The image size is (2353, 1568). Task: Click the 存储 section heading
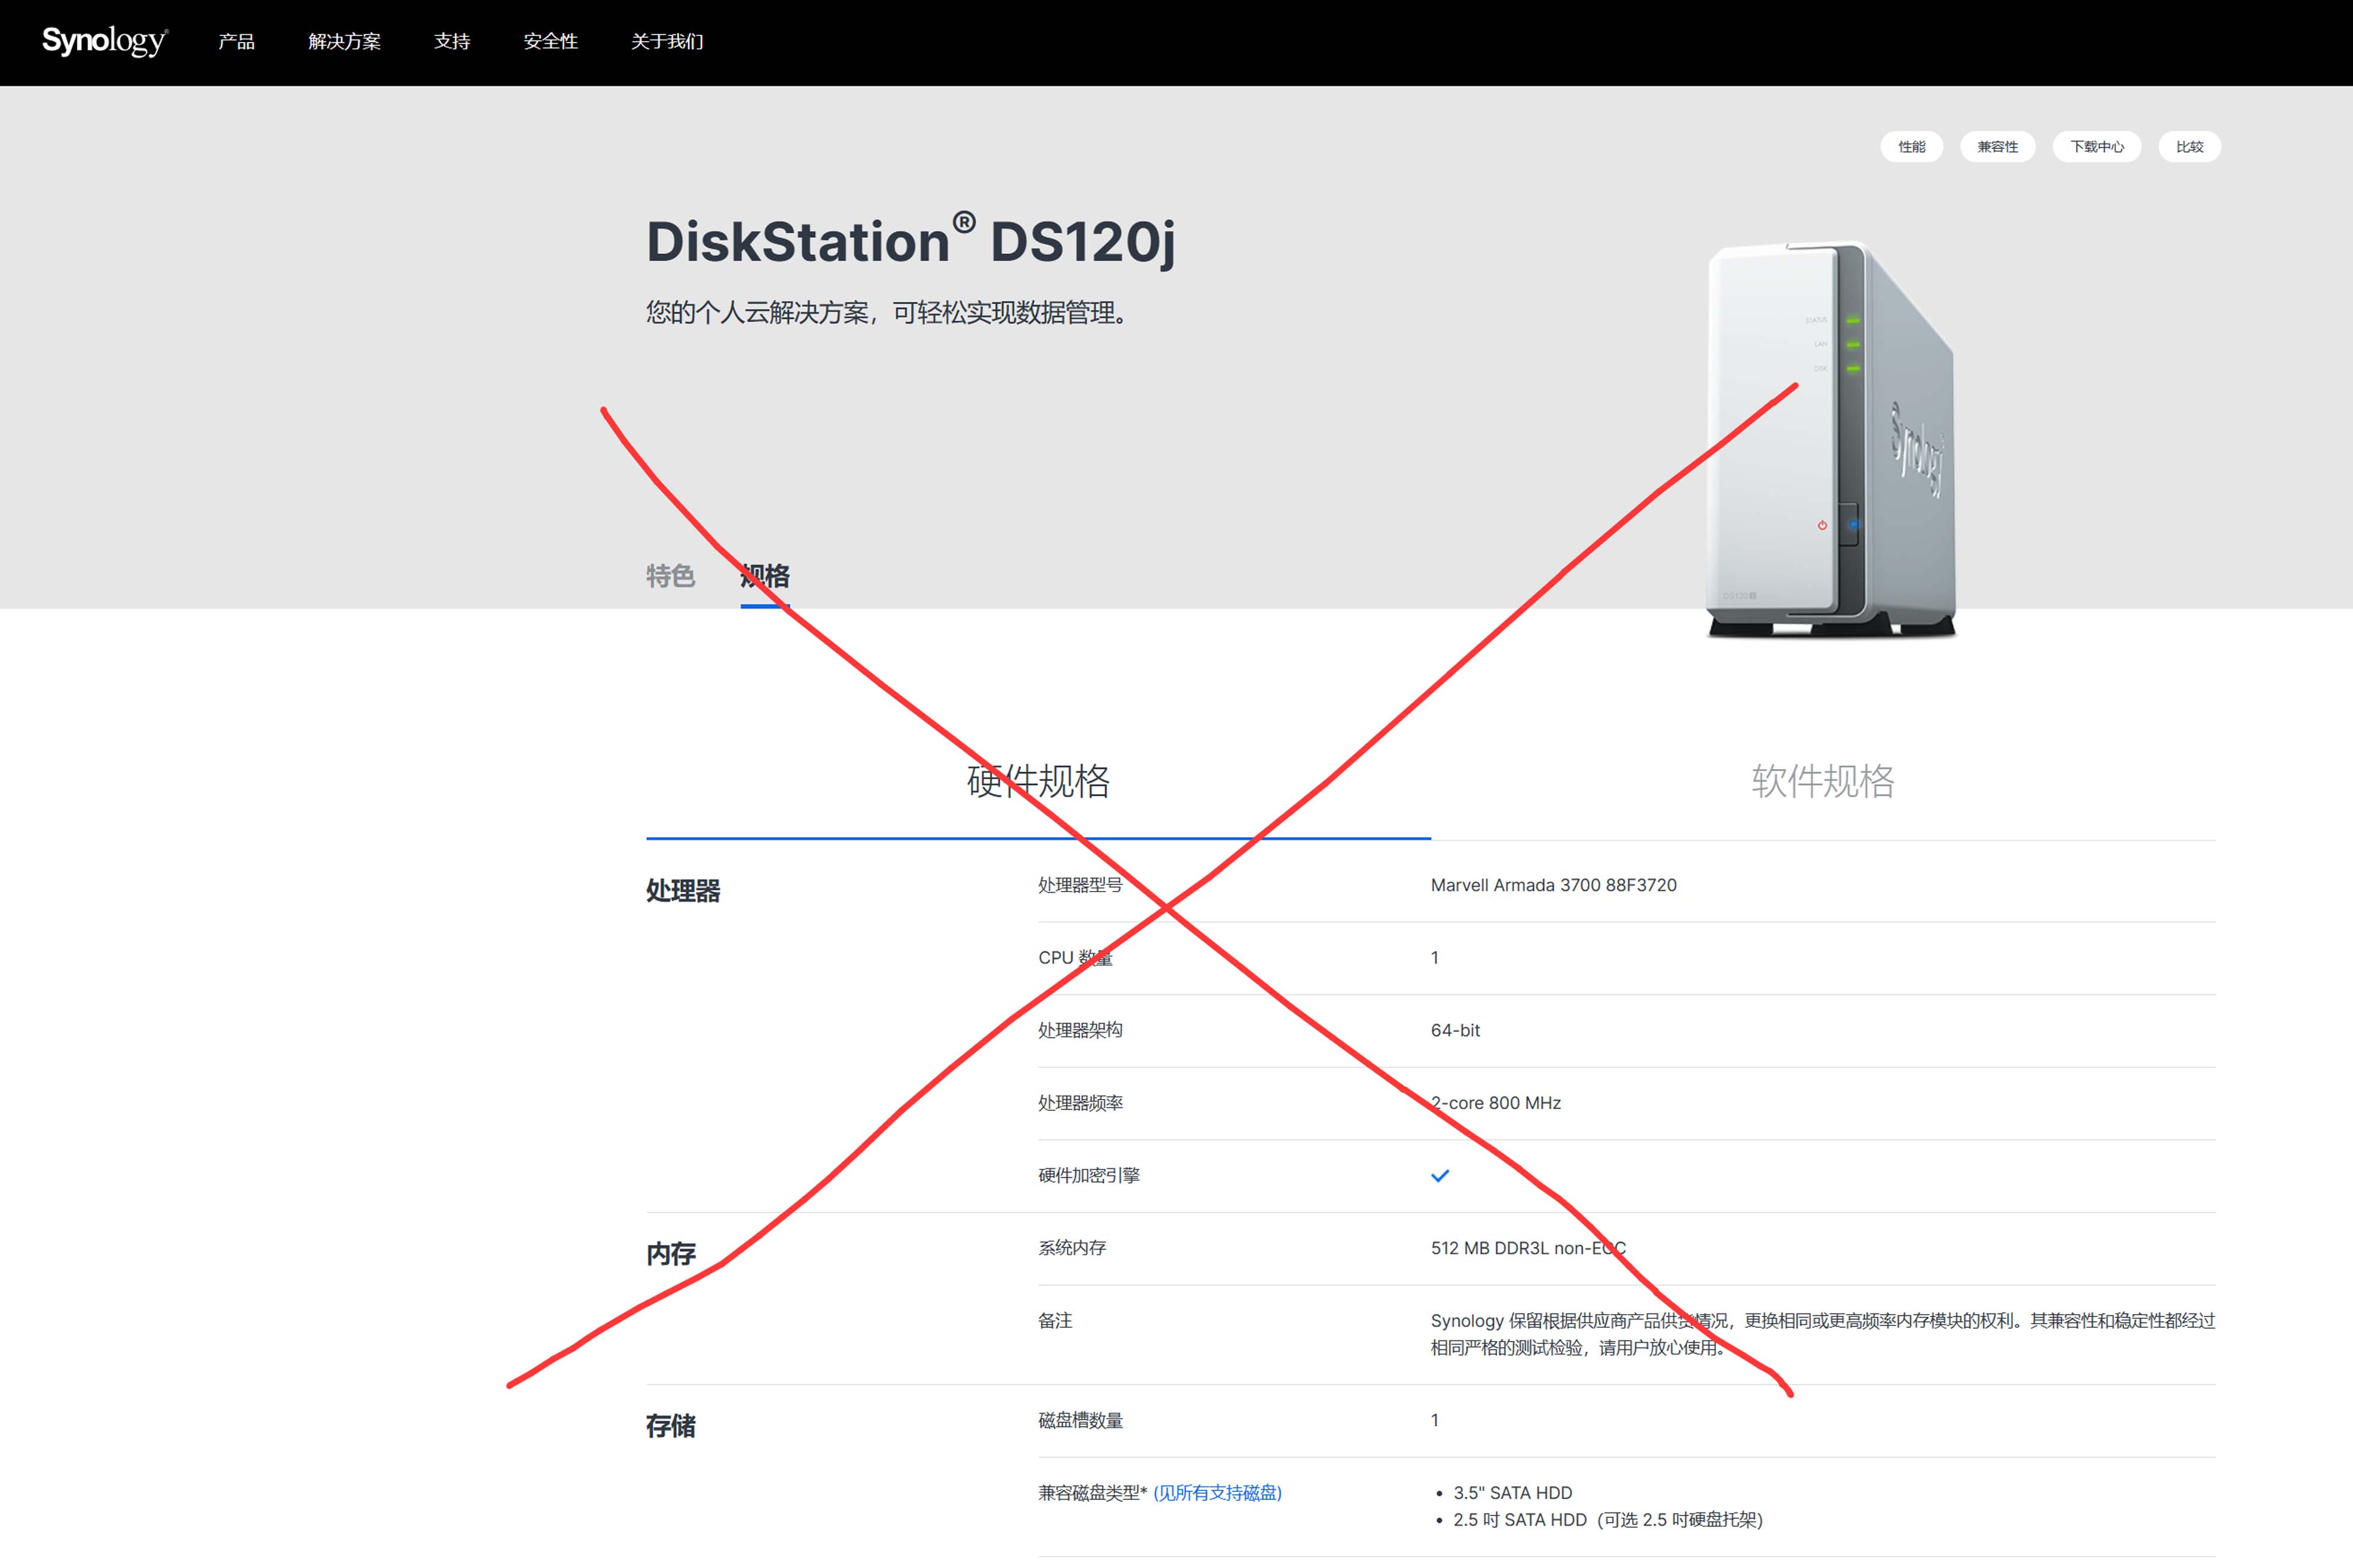[670, 1425]
